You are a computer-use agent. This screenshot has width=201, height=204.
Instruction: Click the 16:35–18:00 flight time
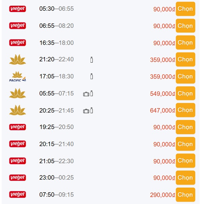point(56,43)
